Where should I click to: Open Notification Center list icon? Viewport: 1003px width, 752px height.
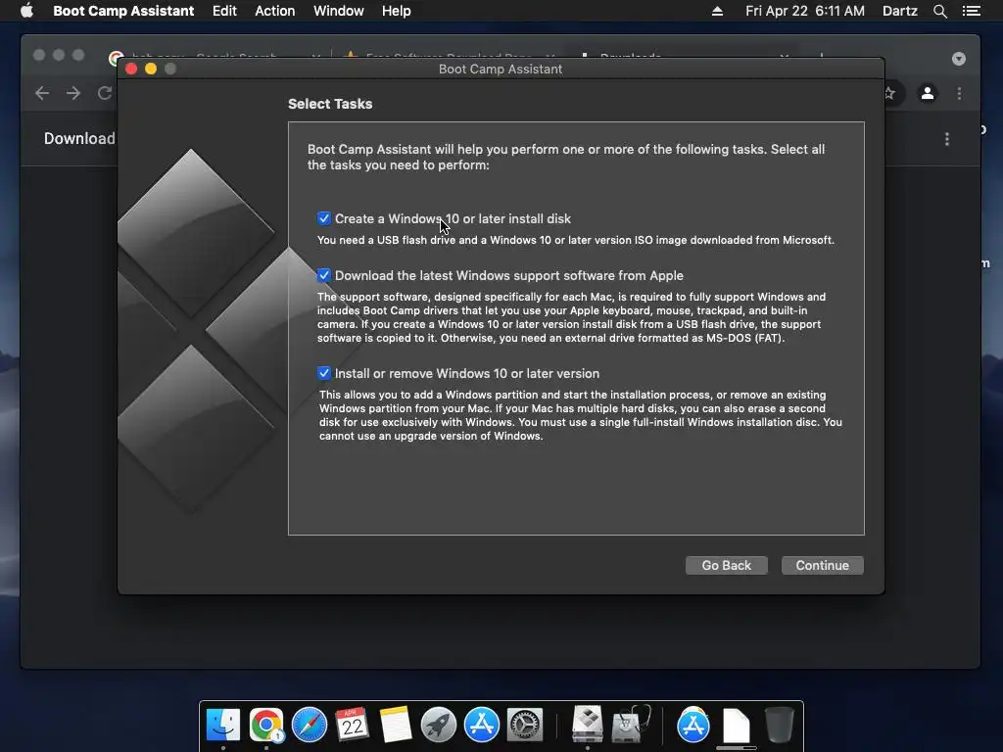tap(971, 11)
